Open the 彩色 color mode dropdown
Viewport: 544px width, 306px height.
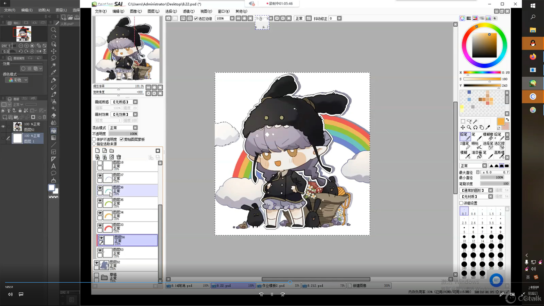click(17, 80)
